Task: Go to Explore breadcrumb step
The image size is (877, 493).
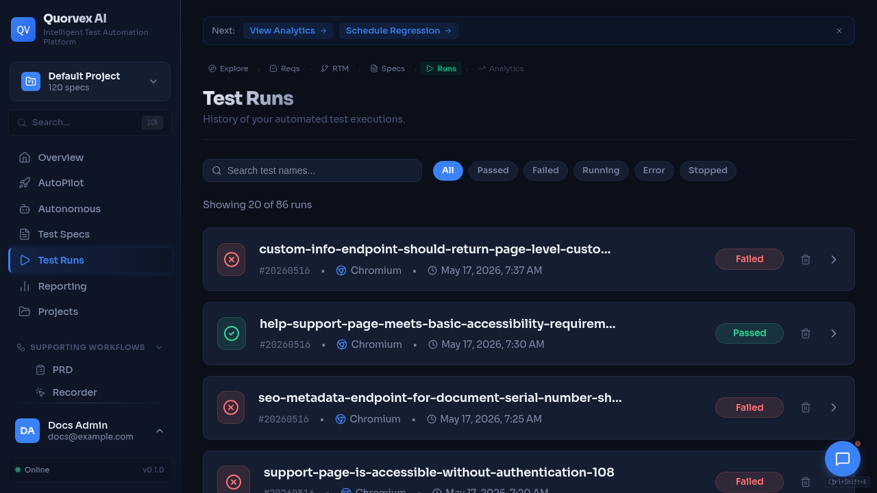Action: pyautogui.click(x=229, y=68)
